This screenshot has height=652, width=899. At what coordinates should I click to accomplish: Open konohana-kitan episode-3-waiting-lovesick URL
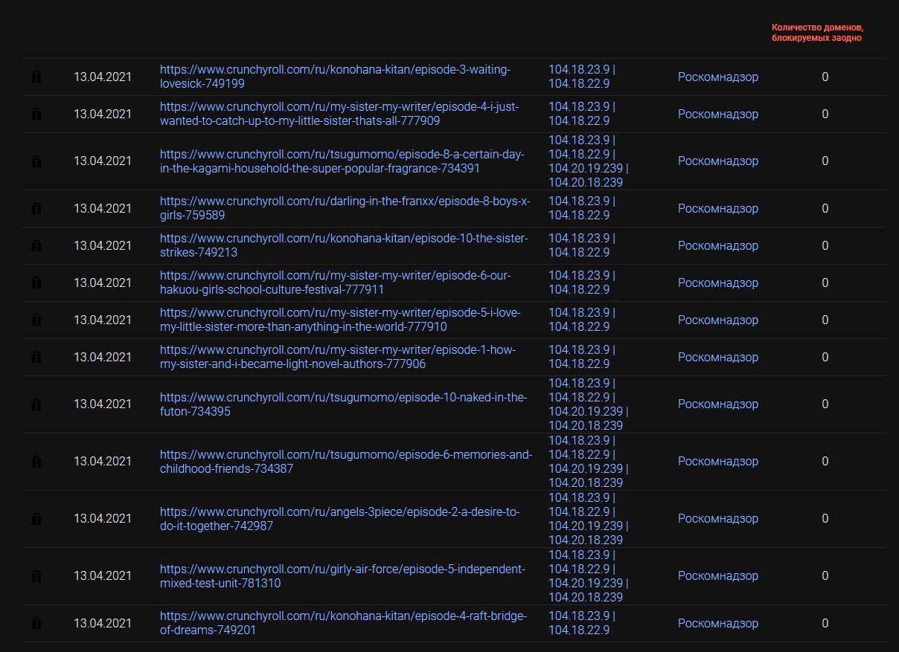pyautogui.click(x=335, y=77)
